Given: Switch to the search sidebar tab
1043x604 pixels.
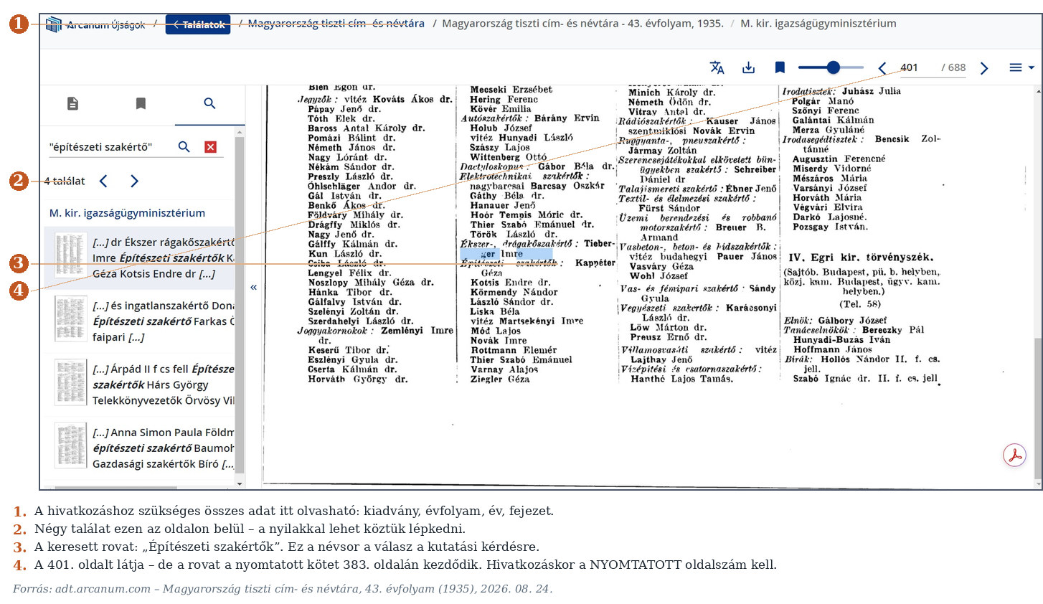Looking at the screenshot, I should [209, 104].
